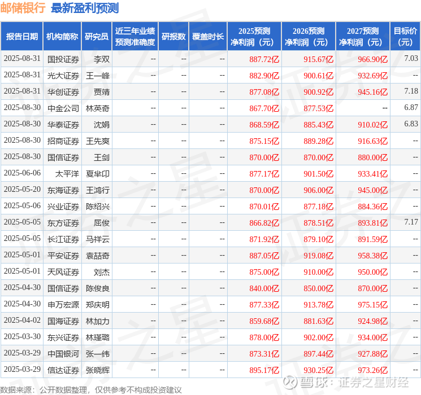The height and width of the screenshot is (395, 421).
Task: Click 东方证券 institution cell
Action: click(63, 223)
